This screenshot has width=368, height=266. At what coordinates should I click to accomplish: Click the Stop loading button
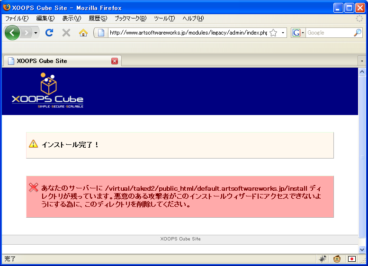coord(66,33)
